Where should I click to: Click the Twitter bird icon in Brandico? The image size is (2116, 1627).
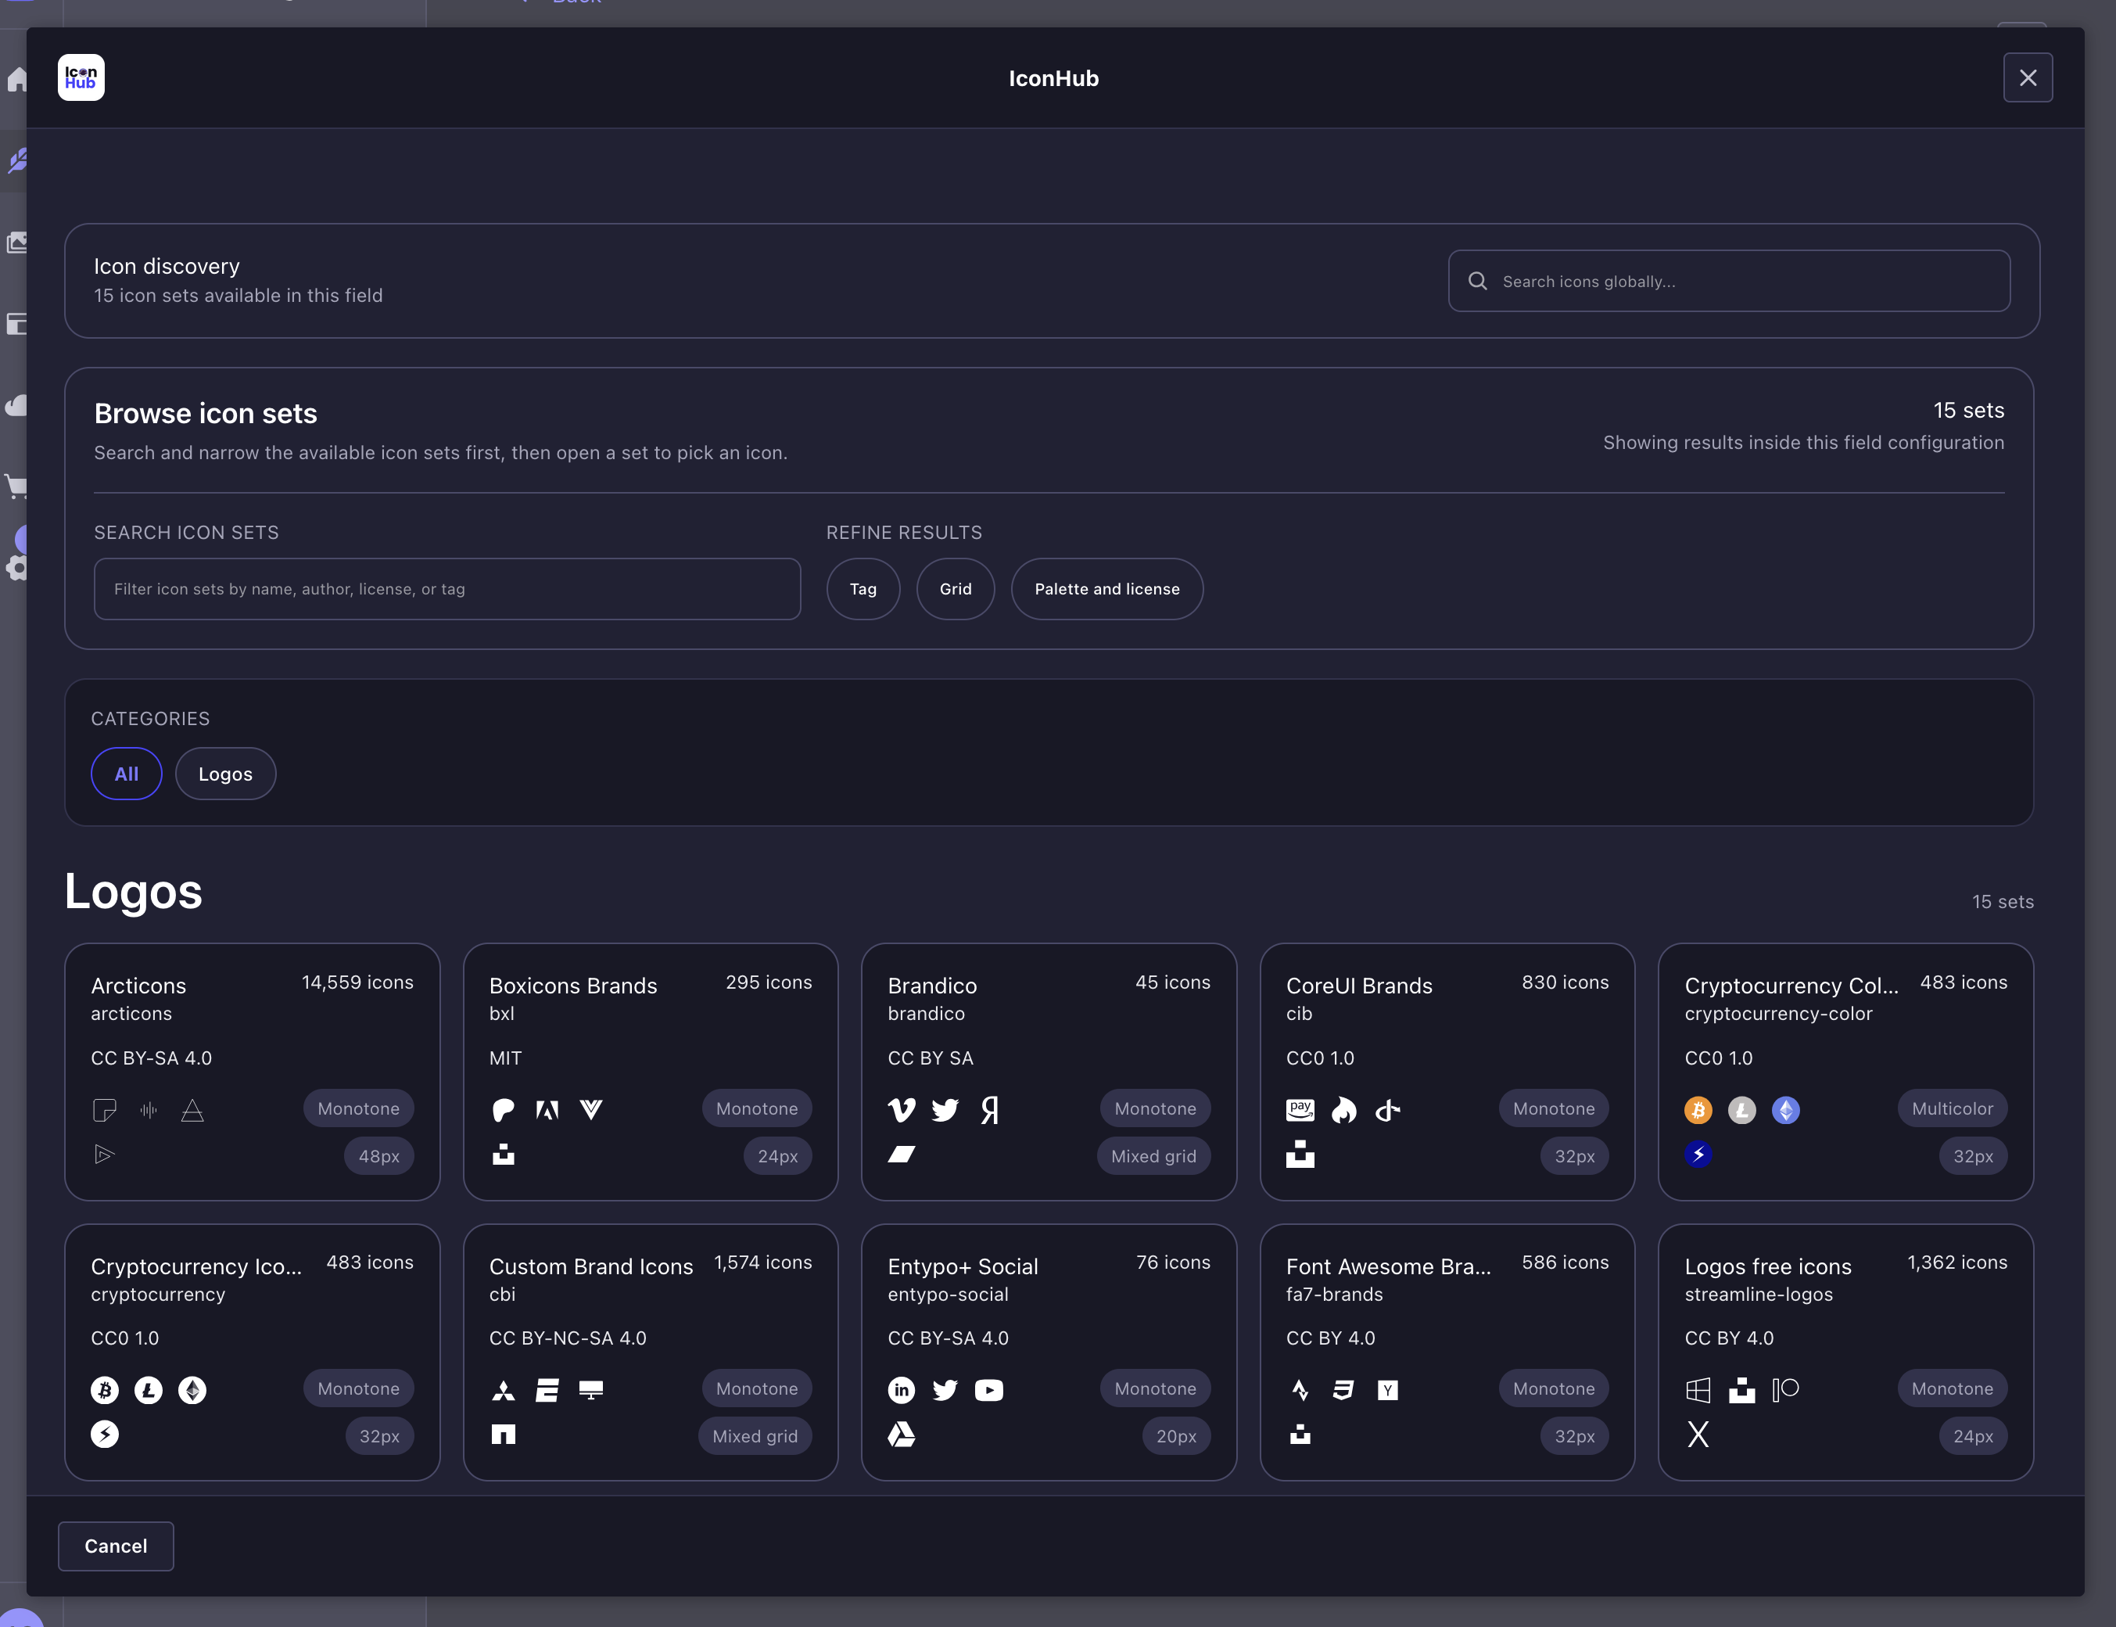point(945,1110)
